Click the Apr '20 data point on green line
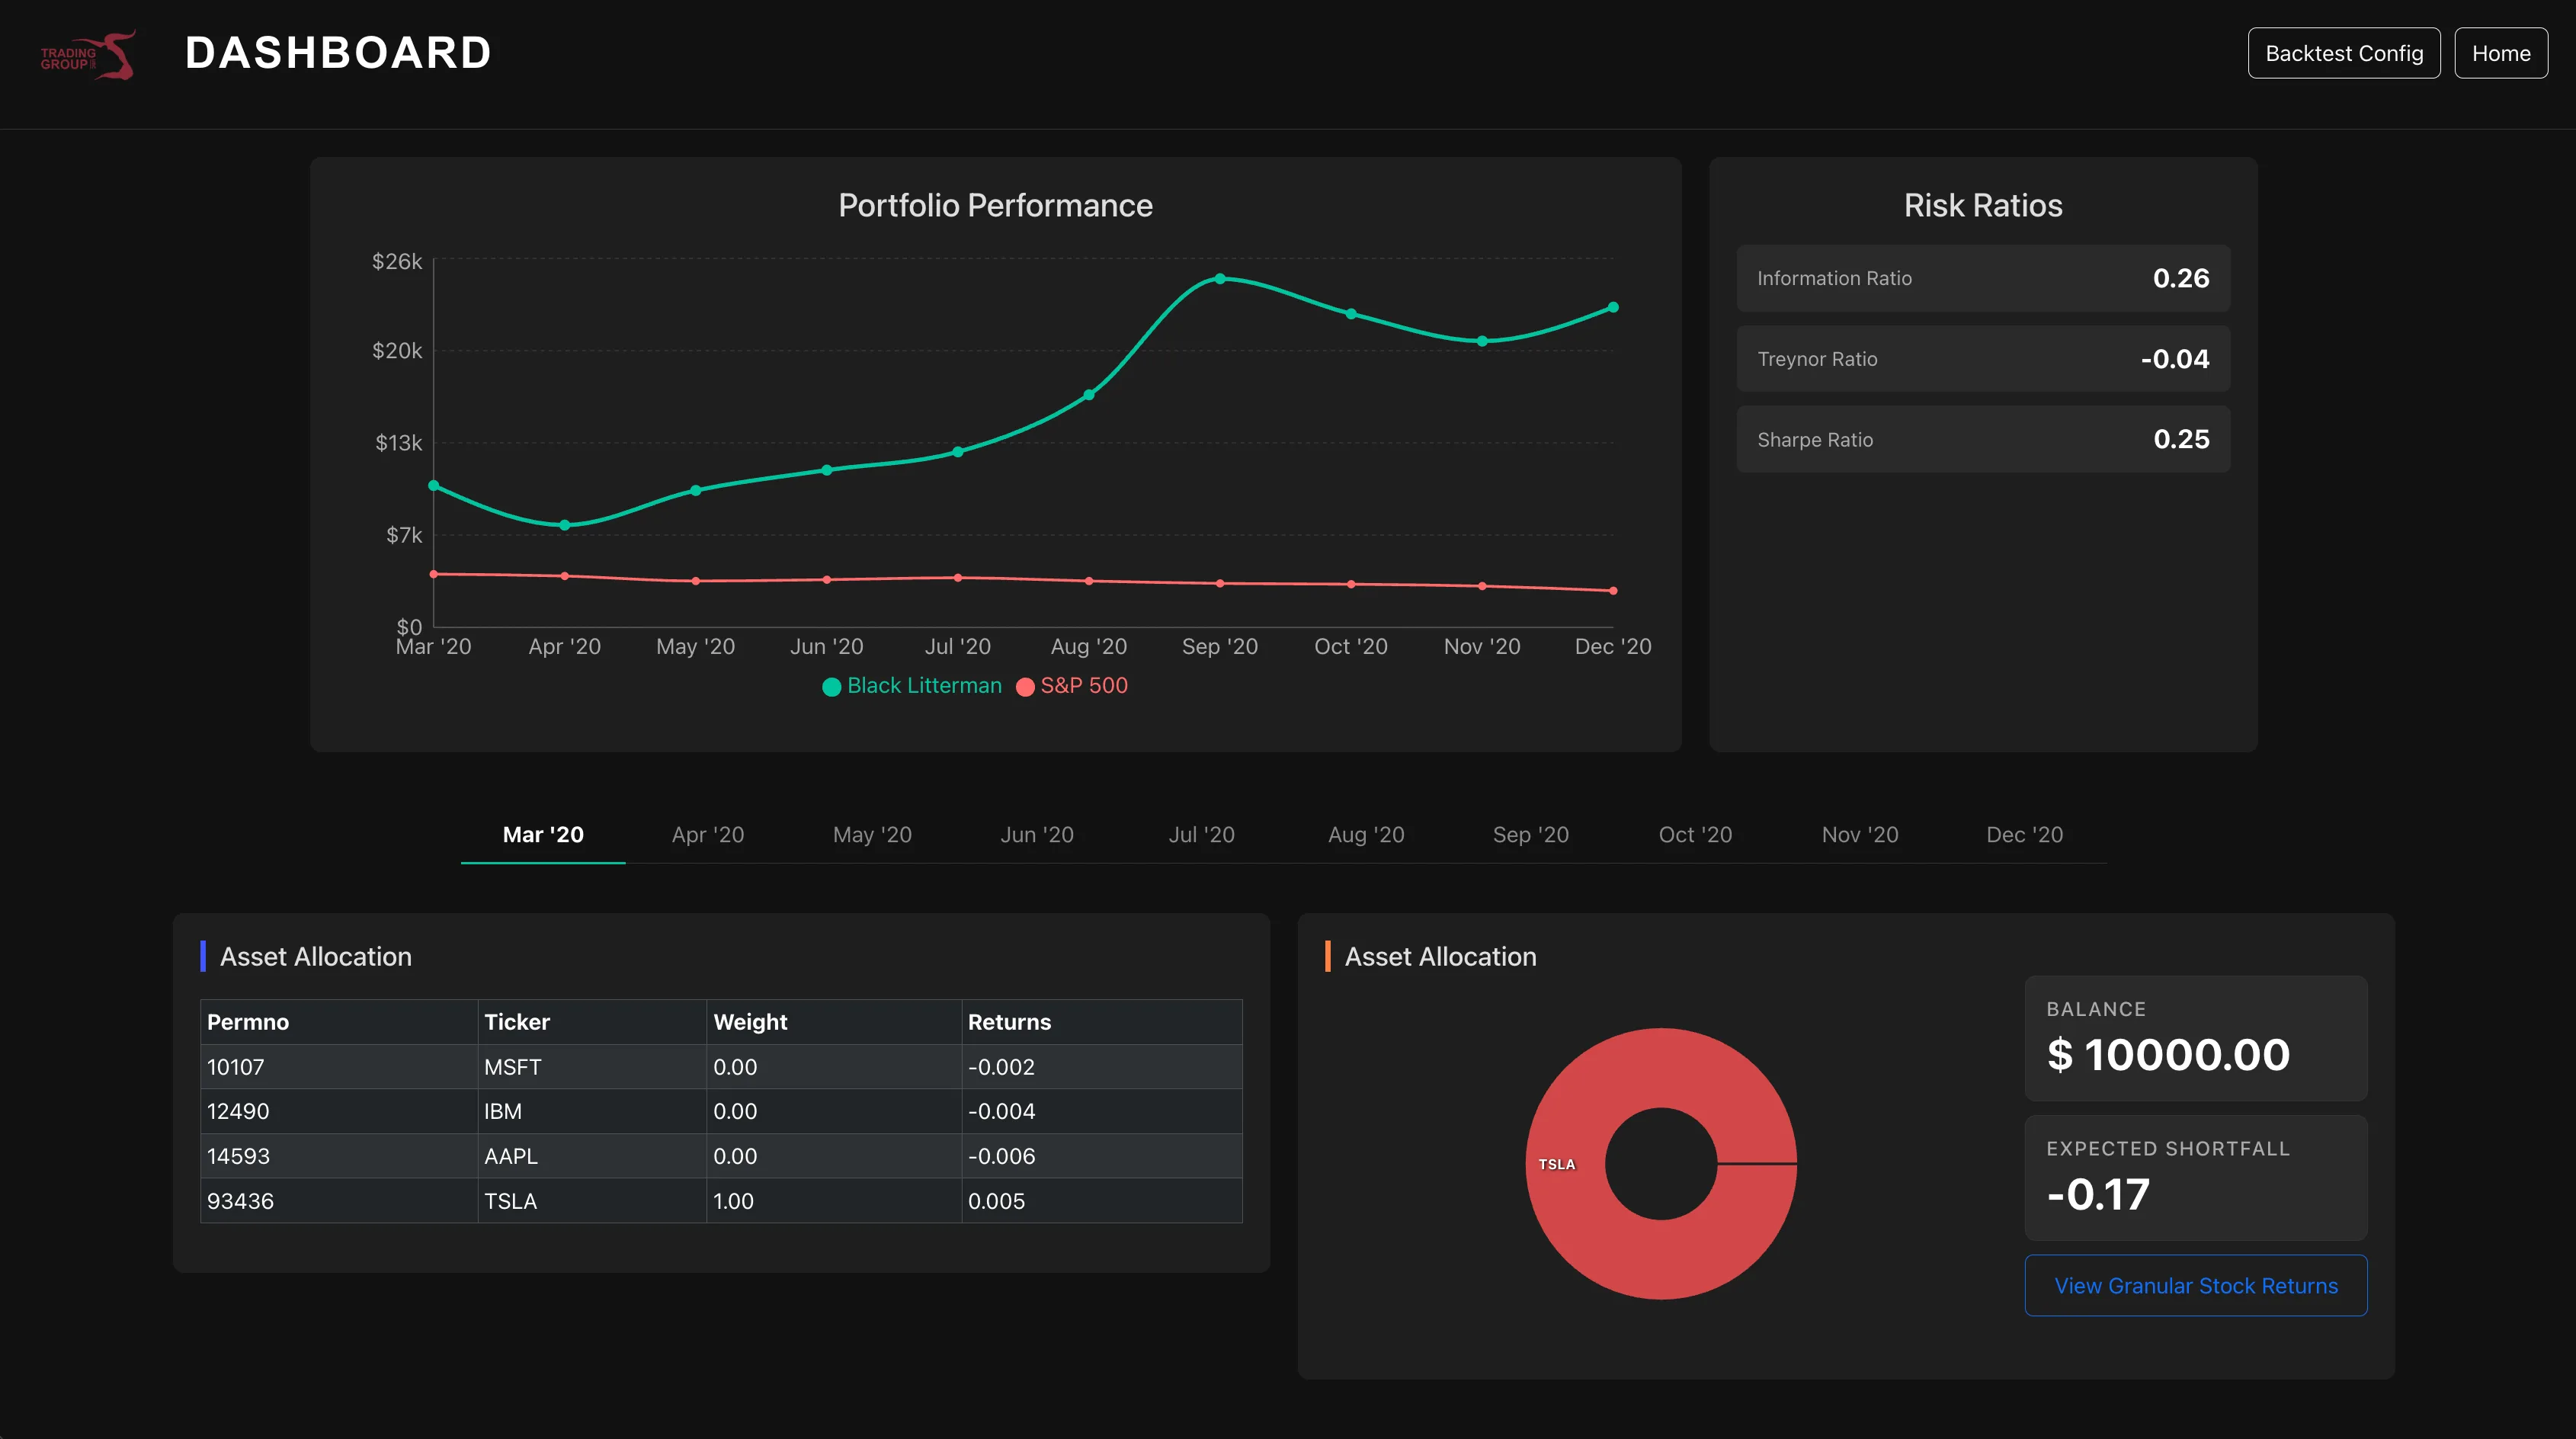This screenshot has height=1439, width=2576. 565,525
